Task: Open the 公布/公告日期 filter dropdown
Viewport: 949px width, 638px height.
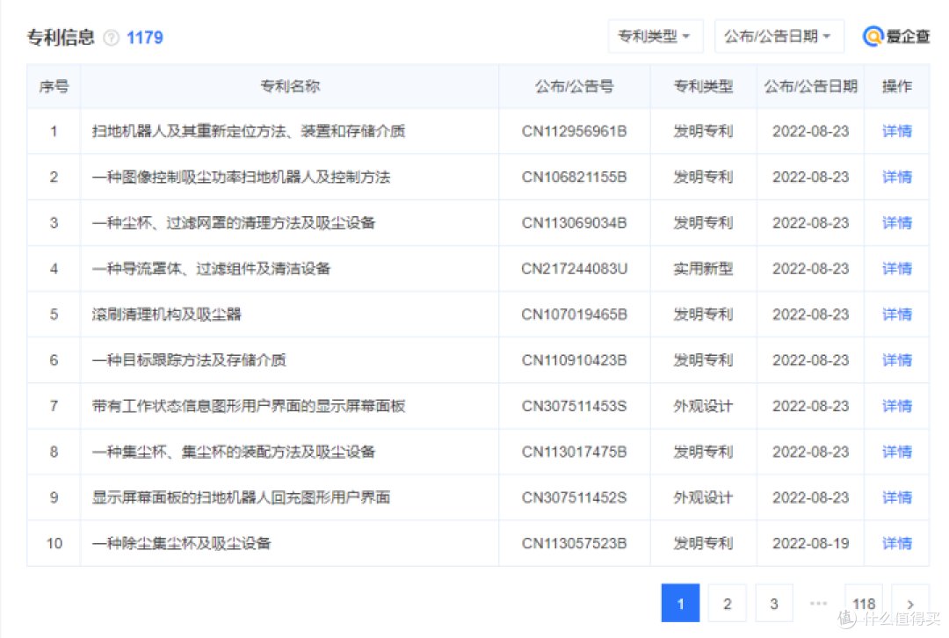Action: (x=779, y=36)
